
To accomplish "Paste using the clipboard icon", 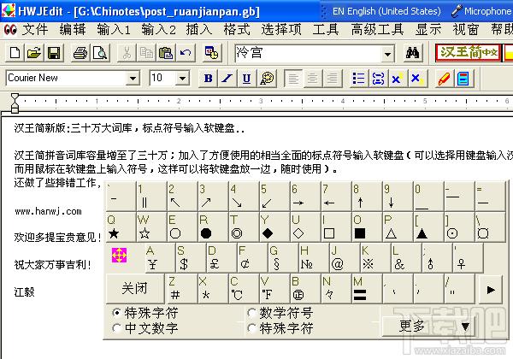I will [x=166, y=53].
